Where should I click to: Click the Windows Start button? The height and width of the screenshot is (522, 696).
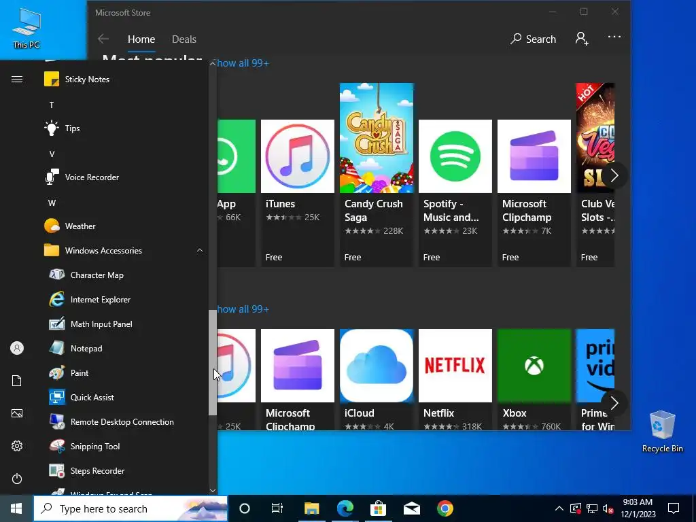tap(16, 508)
